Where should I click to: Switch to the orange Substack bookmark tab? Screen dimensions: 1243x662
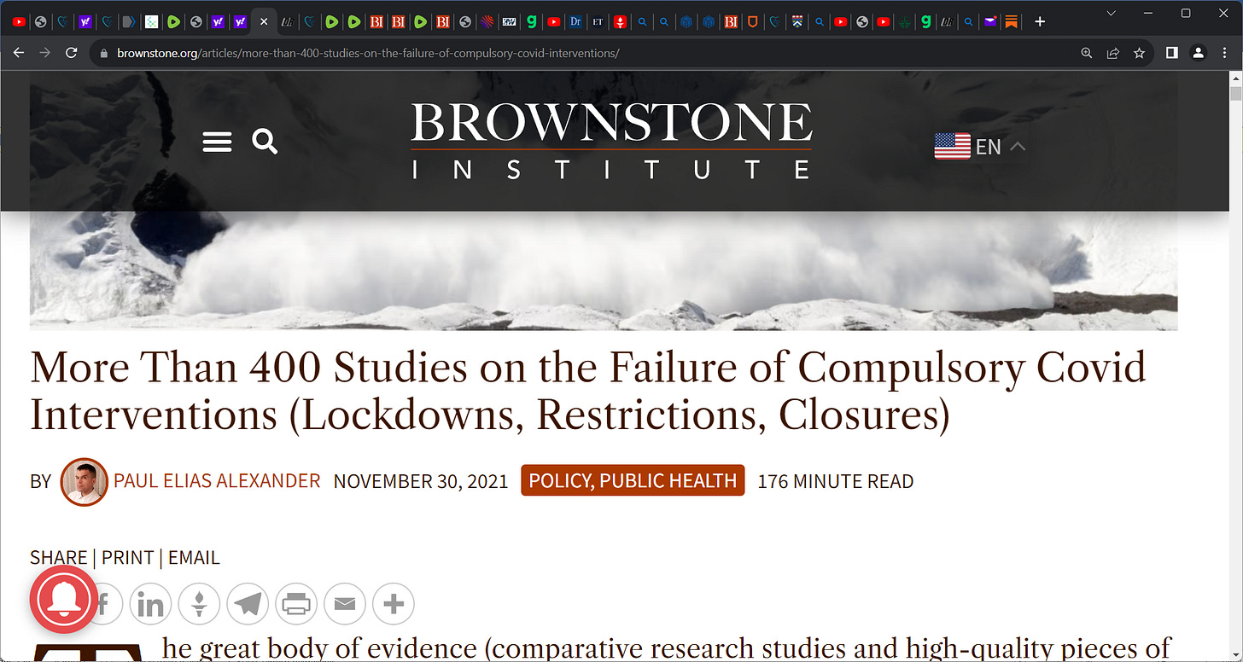click(1011, 21)
